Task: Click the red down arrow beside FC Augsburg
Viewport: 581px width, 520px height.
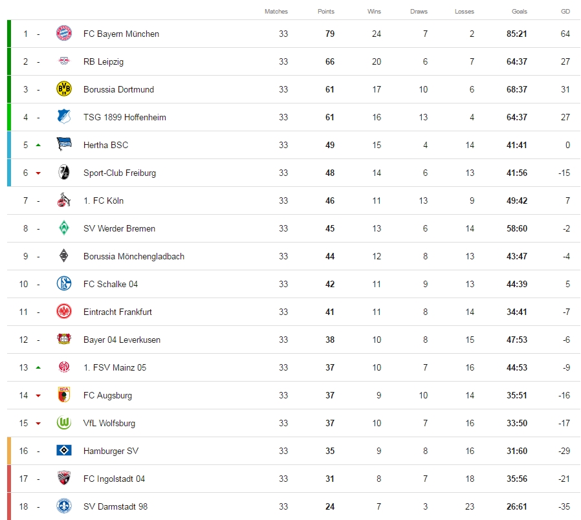Action: click(38, 396)
